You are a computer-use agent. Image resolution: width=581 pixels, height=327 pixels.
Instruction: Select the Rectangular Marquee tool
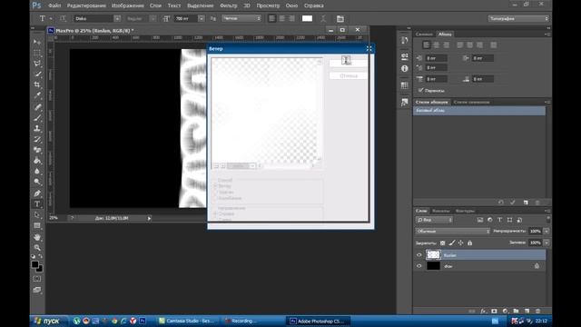click(x=37, y=53)
